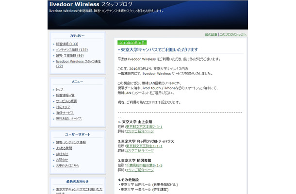Open 障害・工事情報 (86) category

[70, 56]
